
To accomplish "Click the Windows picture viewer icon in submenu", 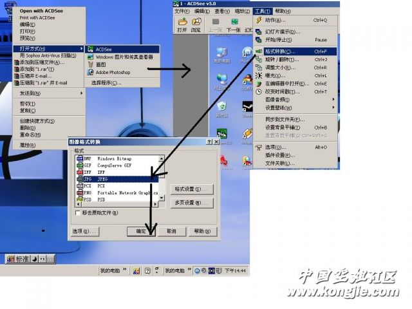I will (90, 57).
